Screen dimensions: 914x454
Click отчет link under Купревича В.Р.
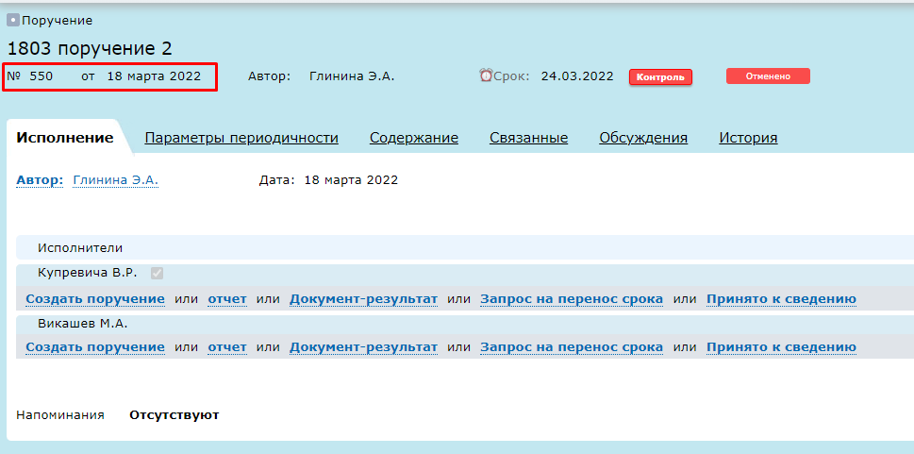pos(227,299)
